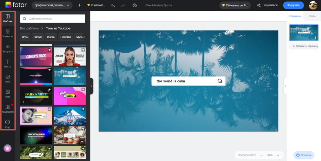Open the Элементы elements panel
321x161 pixels.
pos(8,33)
